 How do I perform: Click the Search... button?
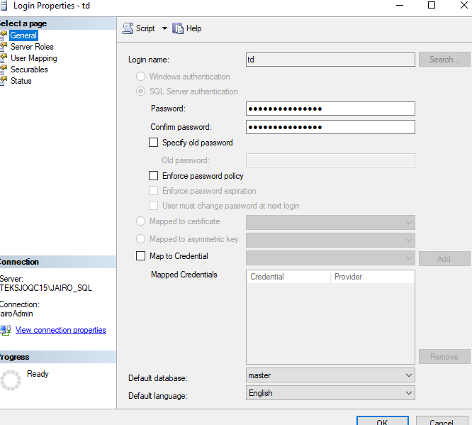[444, 60]
